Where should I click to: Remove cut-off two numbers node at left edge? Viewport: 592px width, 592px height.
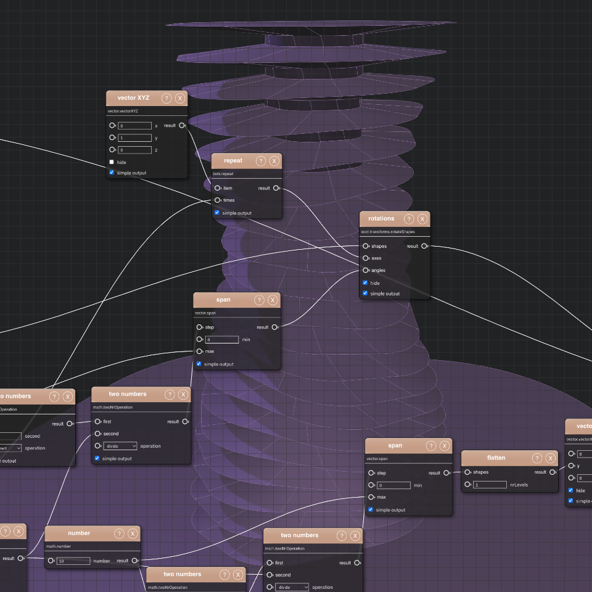click(68, 397)
